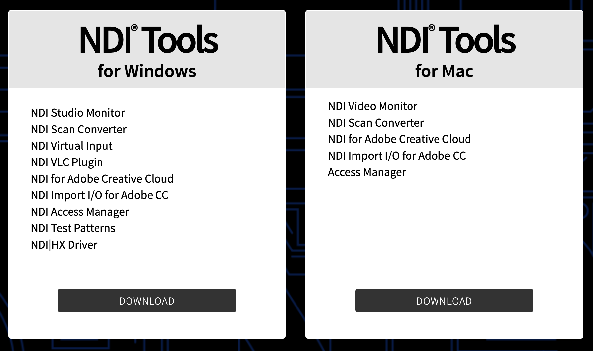
Task: Click NDI Import I/O for Adobe CC under Windows
Action: pyautogui.click(x=99, y=195)
